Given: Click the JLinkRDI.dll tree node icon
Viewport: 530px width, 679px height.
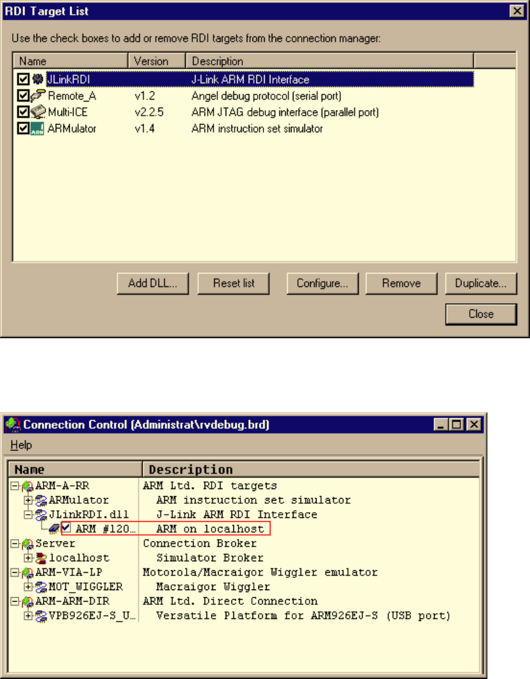Looking at the screenshot, I should [x=41, y=515].
